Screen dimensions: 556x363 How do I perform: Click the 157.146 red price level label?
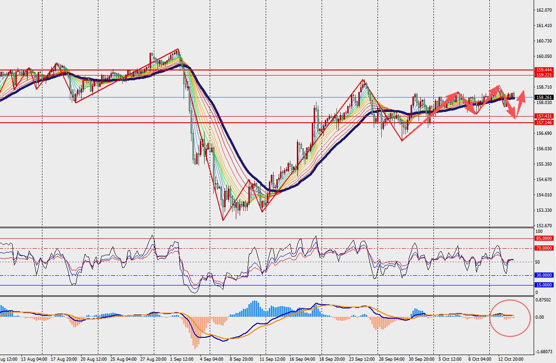pos(544,122)
